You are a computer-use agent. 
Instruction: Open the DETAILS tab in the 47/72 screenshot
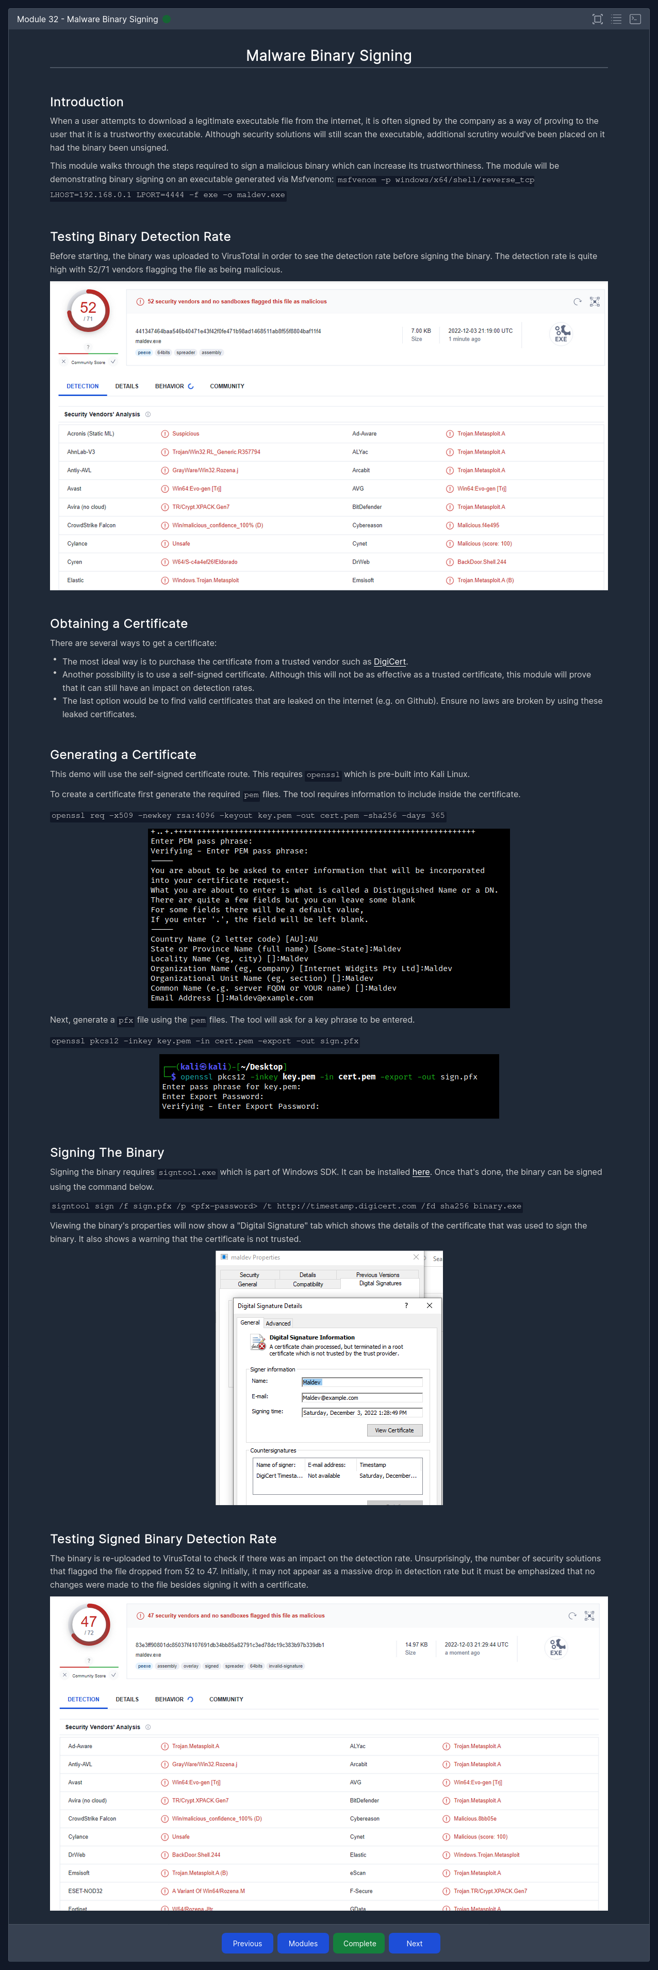coord(127,1699)
